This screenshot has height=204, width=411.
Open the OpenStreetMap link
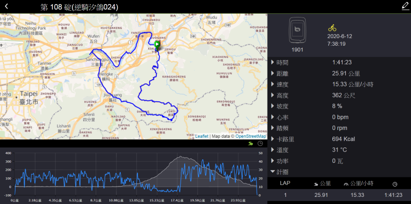tap(251, 136)
